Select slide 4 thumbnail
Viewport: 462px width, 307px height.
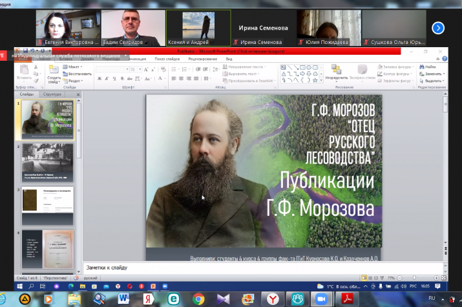[47, 249]
